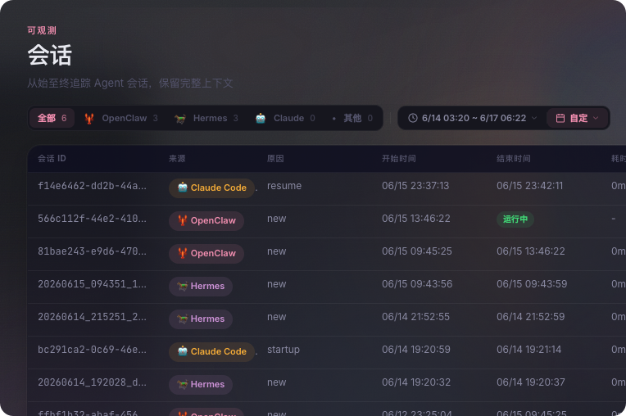This screenshot has width=626, height=416.
Task: Filter sessions by Hermes source tab
Action: click(206, 118)
